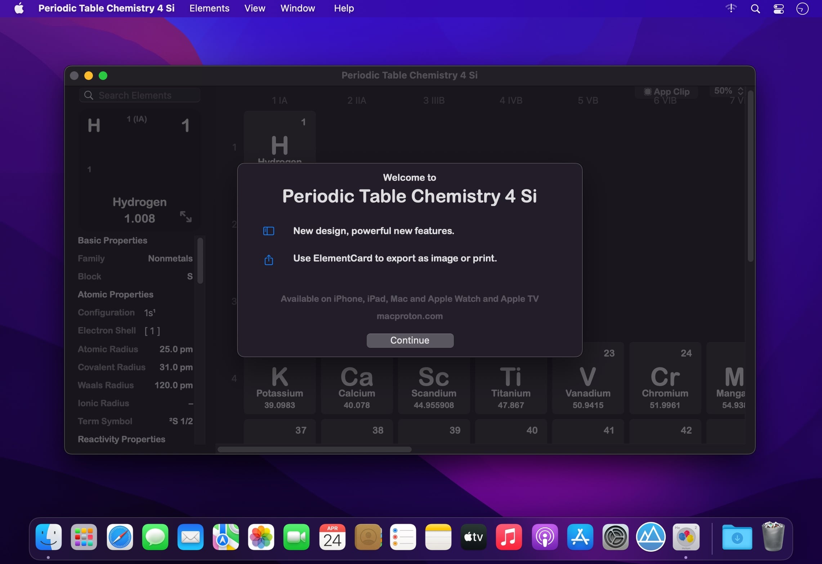Image resolution: width=822 pixels, height=564 pixels.
Task: Click the horizontal scrollbar under the table
Action: click(x=314, y=449)
